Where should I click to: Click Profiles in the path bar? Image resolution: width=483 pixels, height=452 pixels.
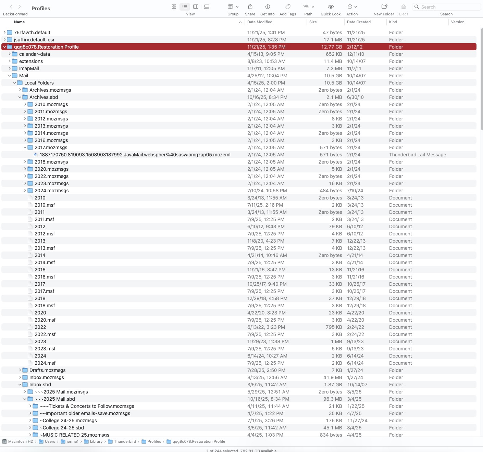151,441
